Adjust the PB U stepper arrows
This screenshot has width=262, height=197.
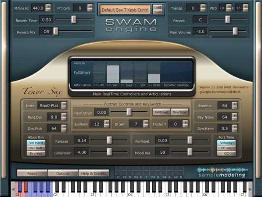(x=245, y=8)
